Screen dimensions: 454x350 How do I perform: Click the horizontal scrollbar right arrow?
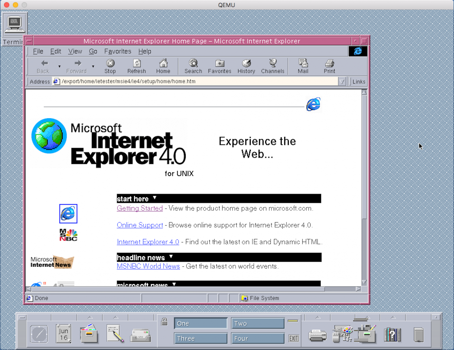coord(358,289)
